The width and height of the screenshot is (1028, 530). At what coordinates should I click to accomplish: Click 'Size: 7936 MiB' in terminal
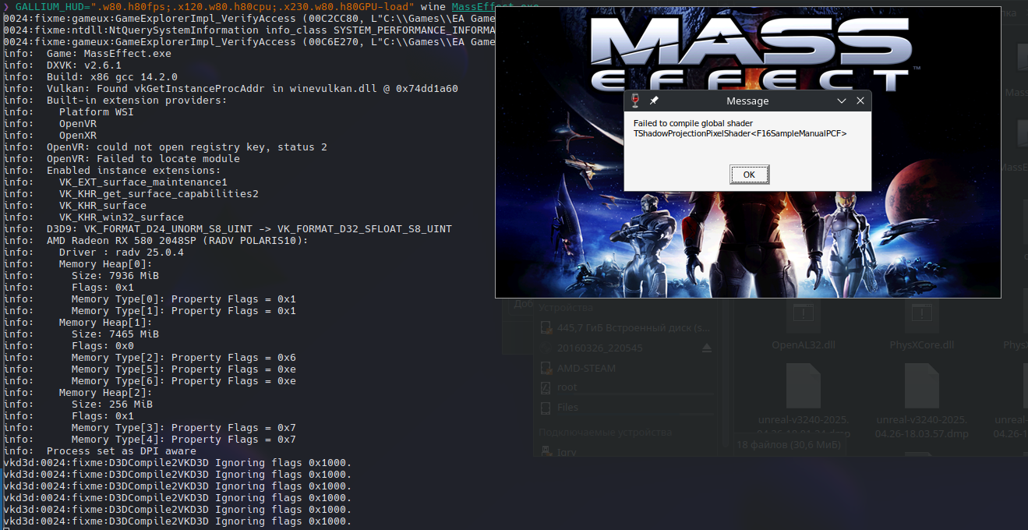(115, 276)
